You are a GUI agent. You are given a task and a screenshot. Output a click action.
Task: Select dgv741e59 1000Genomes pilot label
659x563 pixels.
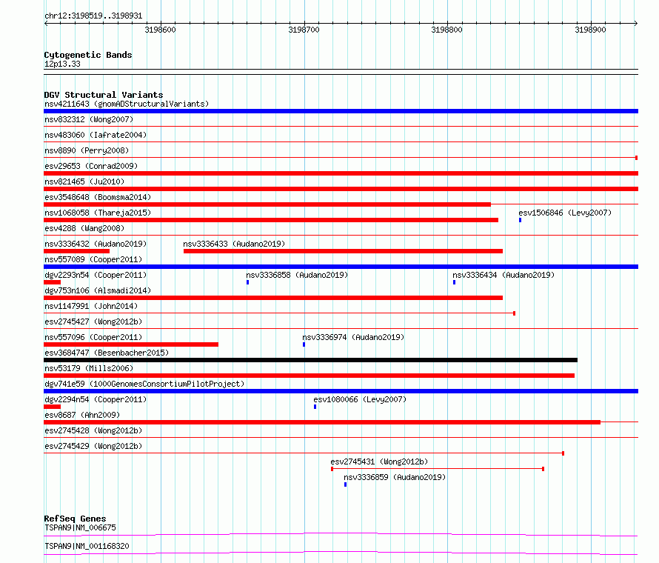144,384
